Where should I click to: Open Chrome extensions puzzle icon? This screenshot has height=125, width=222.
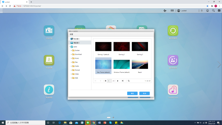pyautogui.click(x=212, y=6)
